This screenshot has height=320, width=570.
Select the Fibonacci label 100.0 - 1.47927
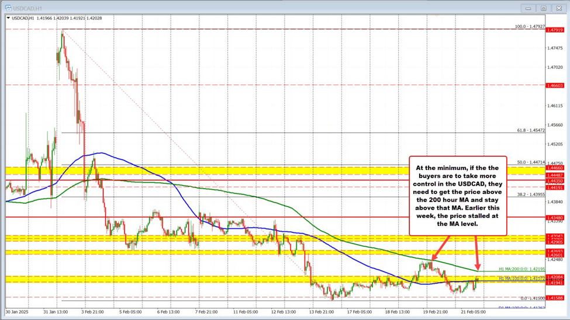coord(530,26)
